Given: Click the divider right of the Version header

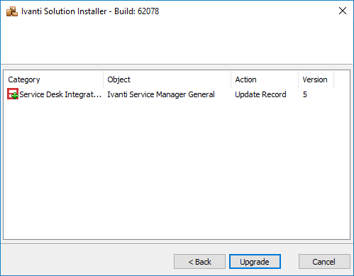Looking at the screenshot, I should coord(334,79).
